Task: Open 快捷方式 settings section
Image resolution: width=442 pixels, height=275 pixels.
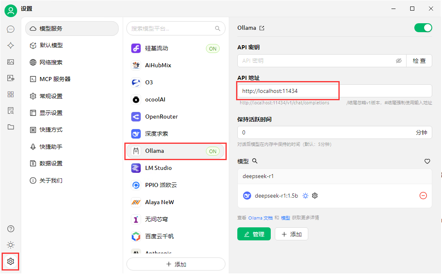Action: click(x=72, y=130)
